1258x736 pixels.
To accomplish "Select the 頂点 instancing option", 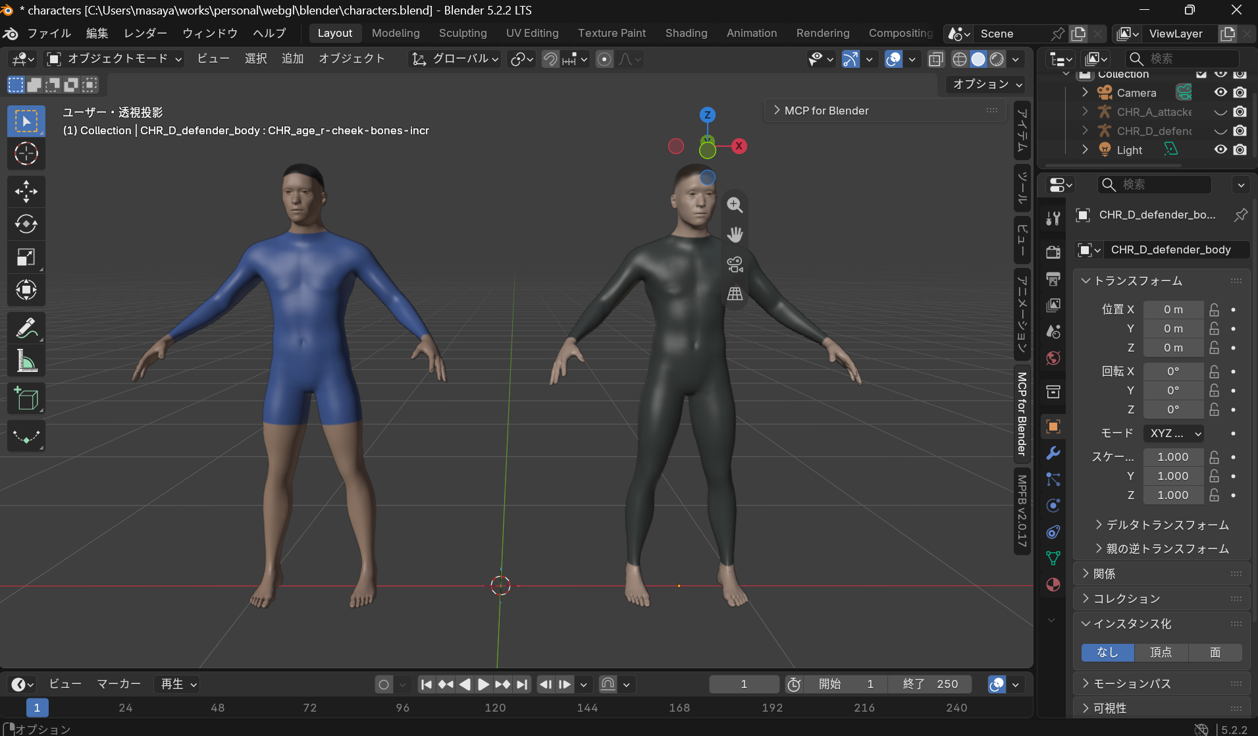I will tap(1161, 652).
